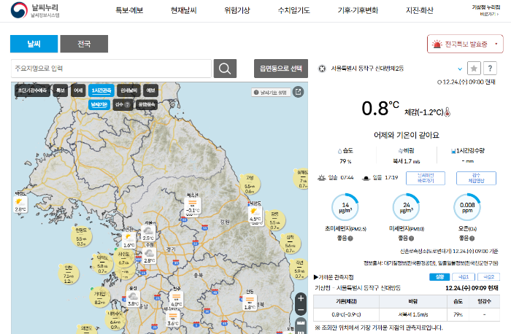The width and height of the screenshot is (511, 334).
Task: Click the 백령도 2.8°C weather marker
Action: tap(20, 204)
